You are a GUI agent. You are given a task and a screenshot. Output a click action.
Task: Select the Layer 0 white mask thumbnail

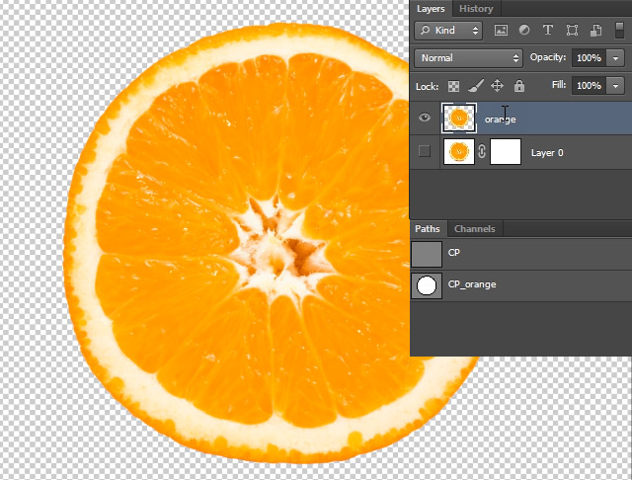(506, 151)
